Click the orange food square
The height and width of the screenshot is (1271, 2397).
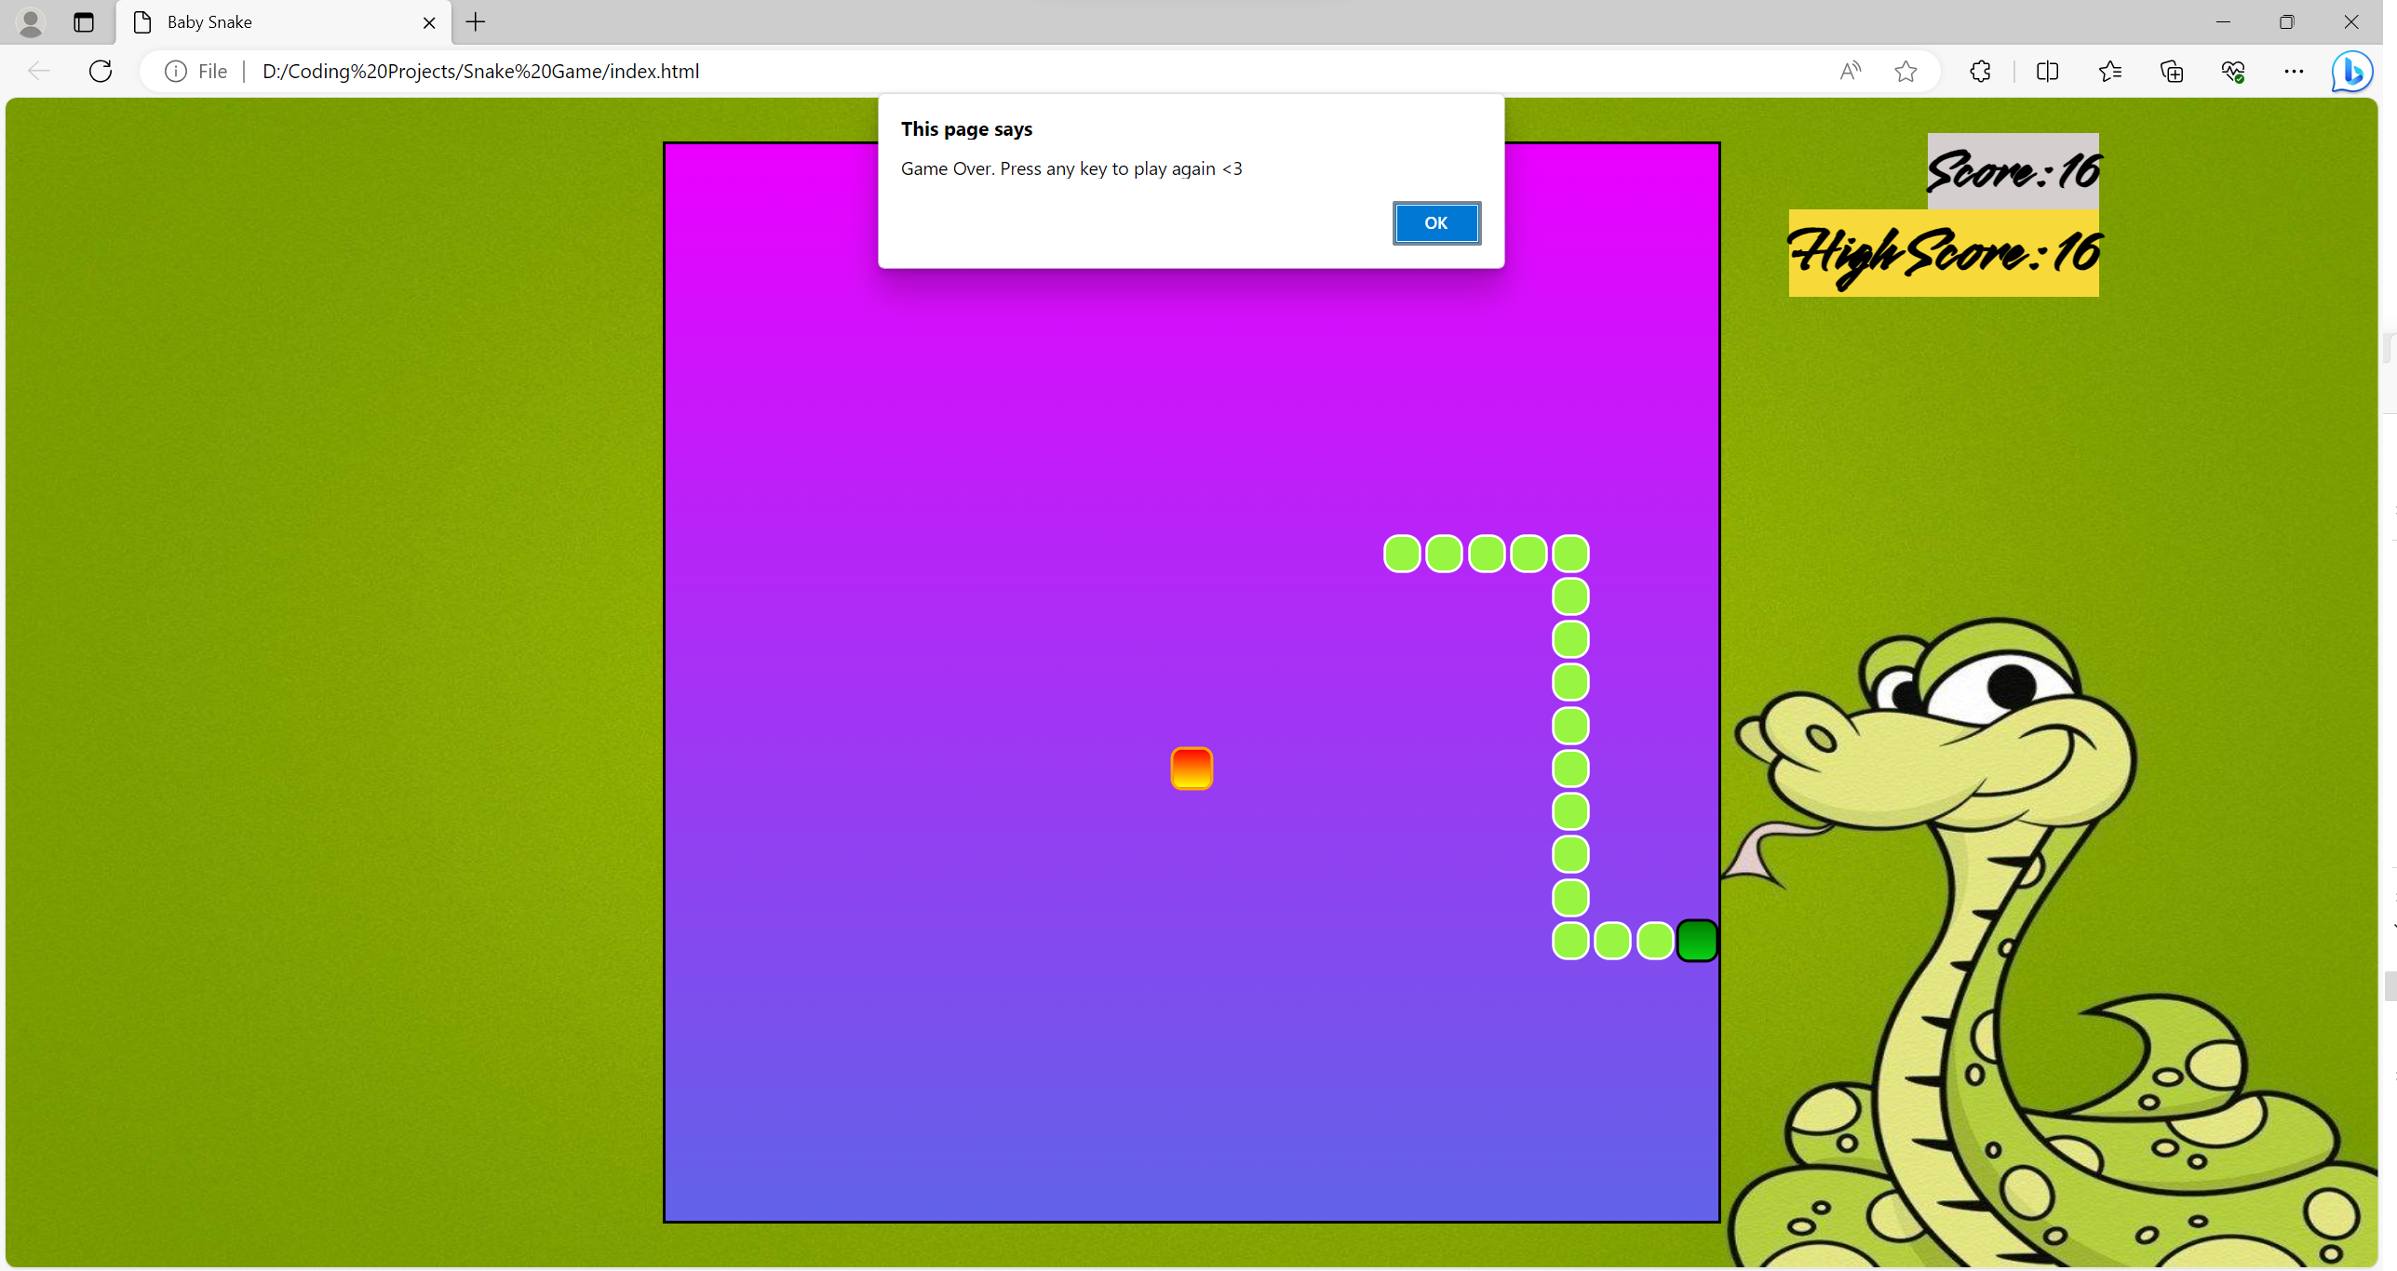(x=1192, y=769)
